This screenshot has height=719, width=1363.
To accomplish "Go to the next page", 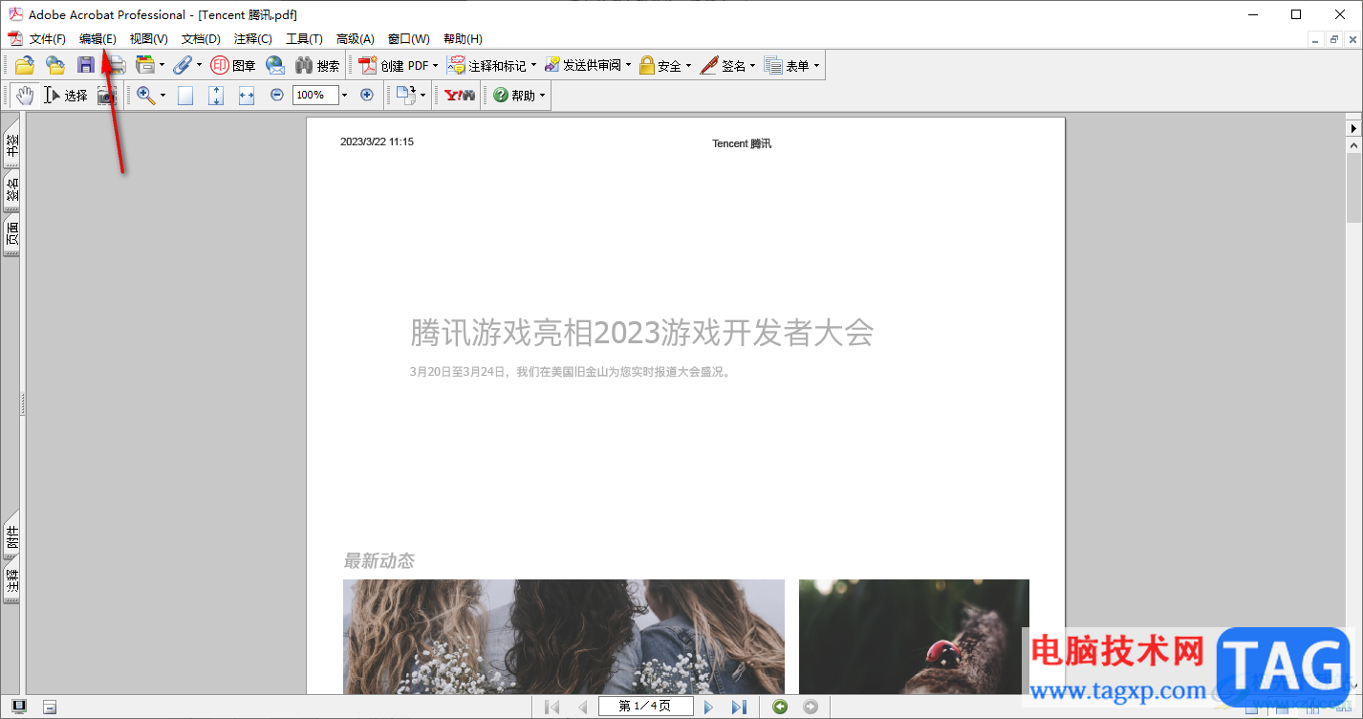I will [x=708, y=707].
